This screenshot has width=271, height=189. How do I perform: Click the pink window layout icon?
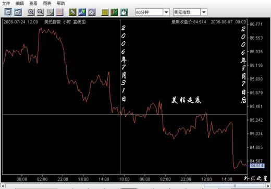pyautogui.click(x=60, y=12)
